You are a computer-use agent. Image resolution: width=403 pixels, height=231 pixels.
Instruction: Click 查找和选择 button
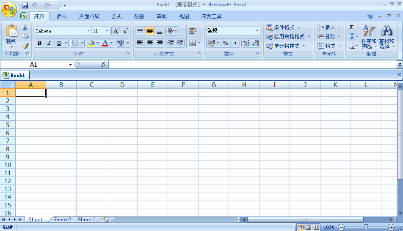(386, 37)
